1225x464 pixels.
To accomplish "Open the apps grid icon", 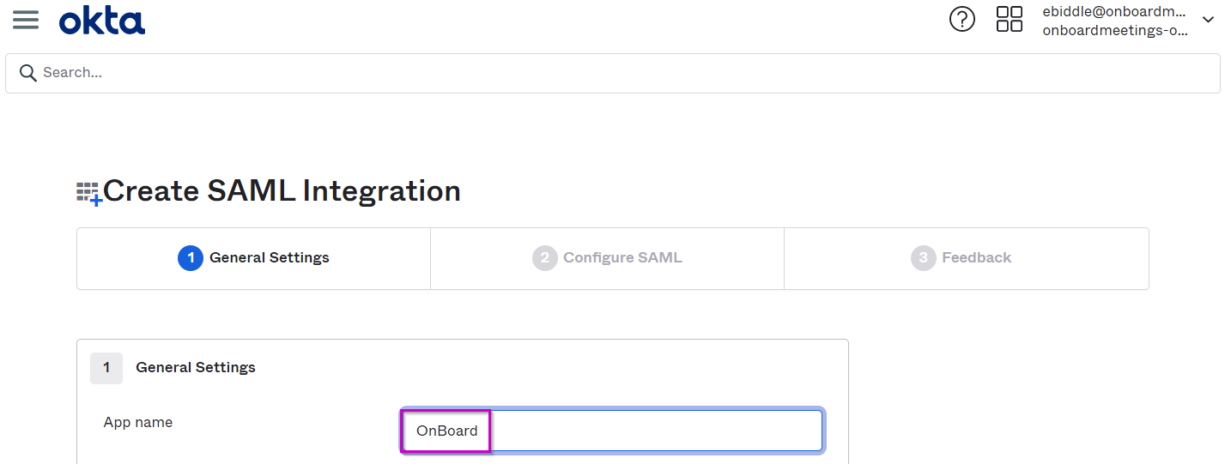I will (x=1010, y=19).
